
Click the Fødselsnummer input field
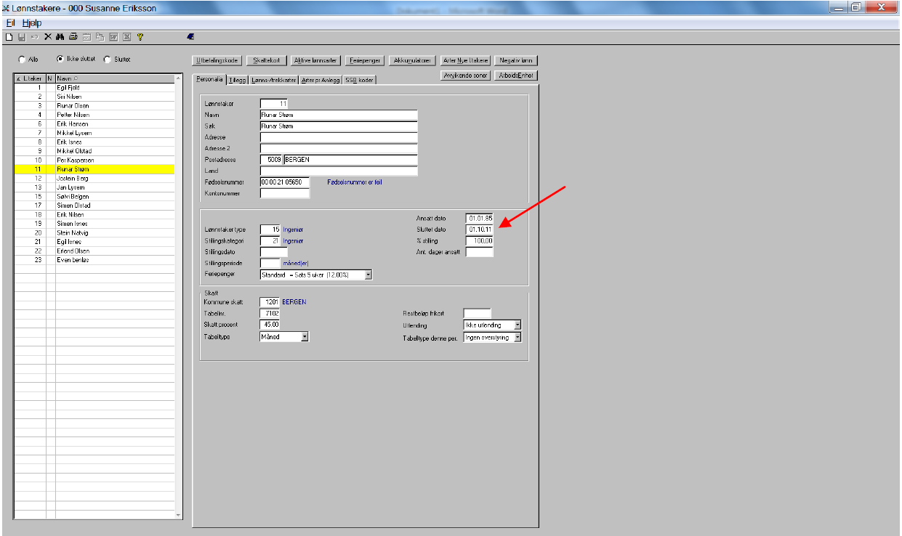285,182
